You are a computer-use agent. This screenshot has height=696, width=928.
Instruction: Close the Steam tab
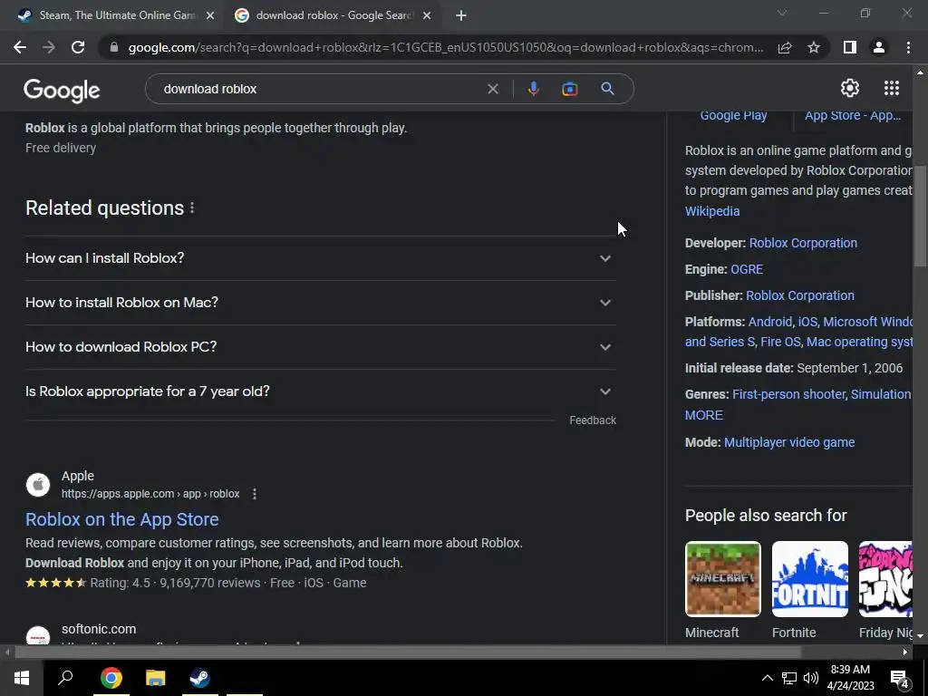click(x=210, y=16)
